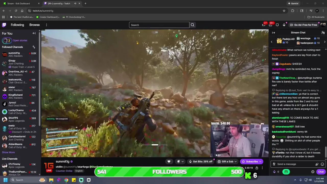Open site info icon beside URL
The width and height of the screenshot is (327, 184).
[29, 11]
